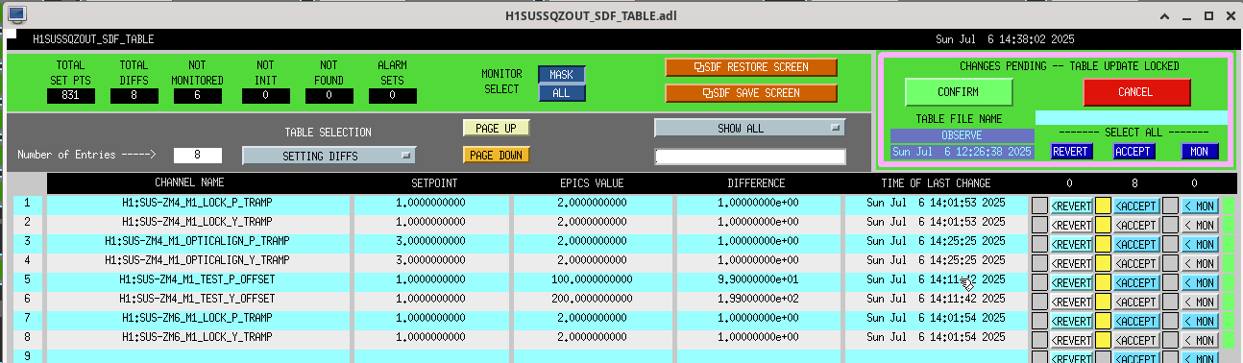Toggle yellow accept checkbox for ZM6 LOCK_P_TRAMP
Screen dimensions: 1243x363
pos(1103,320)
